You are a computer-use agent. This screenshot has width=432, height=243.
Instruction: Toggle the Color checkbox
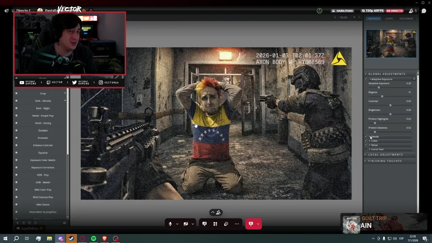click(366, 141)
